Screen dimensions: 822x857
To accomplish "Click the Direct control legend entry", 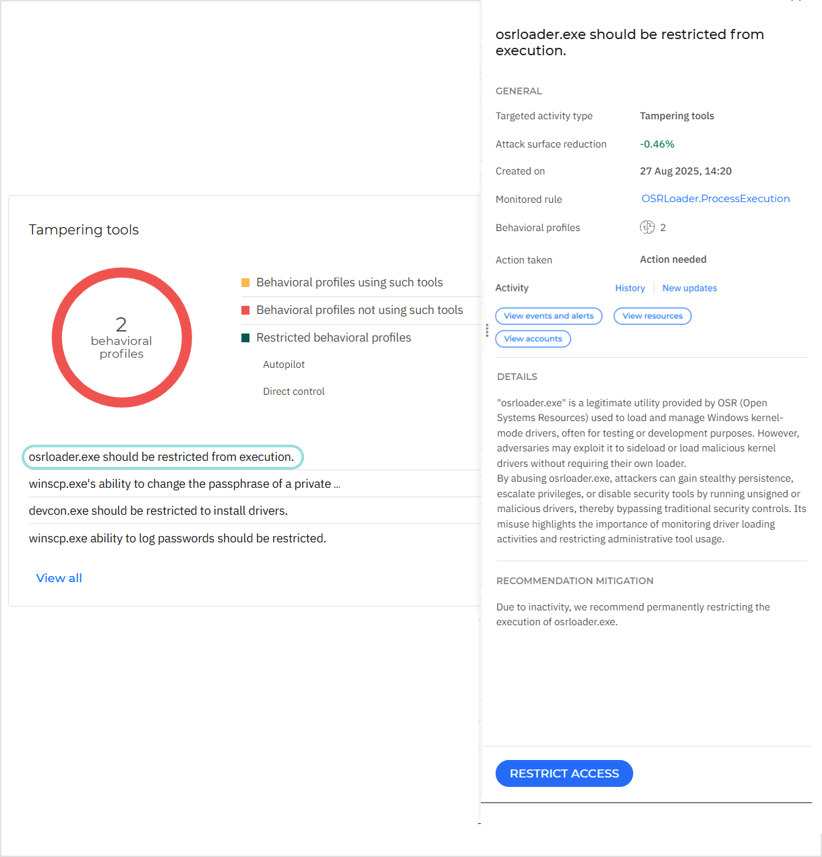I will point(294,391).
